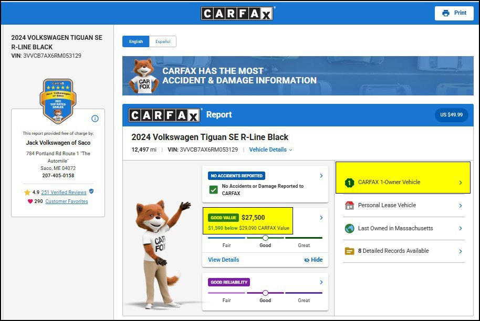The width and height of the screenshot is (480, 321).
Task: Expand the Personal Lease Vehicle row chevron
Action: pyautogui.click(x=461, y=206)
